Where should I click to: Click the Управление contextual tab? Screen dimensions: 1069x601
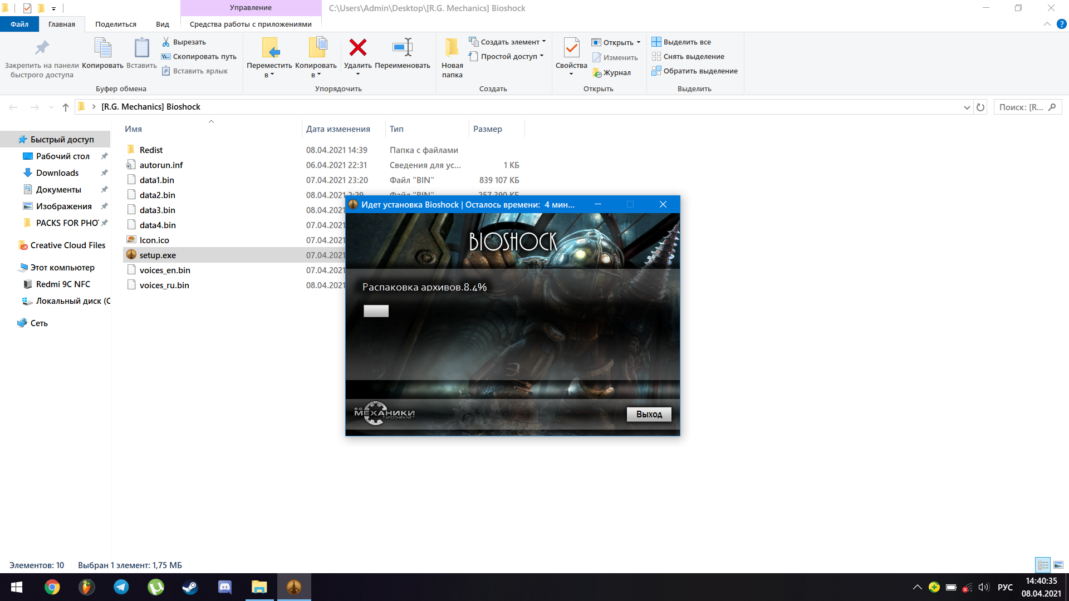pyautogui.click(x=251, y=8)
